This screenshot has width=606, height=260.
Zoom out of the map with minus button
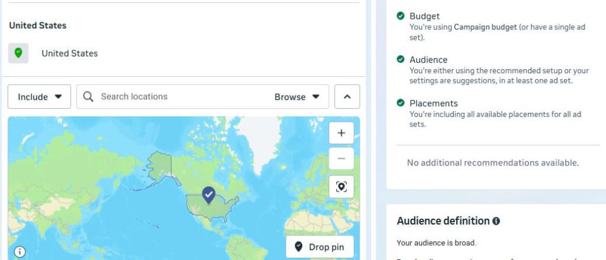point(341,158)
